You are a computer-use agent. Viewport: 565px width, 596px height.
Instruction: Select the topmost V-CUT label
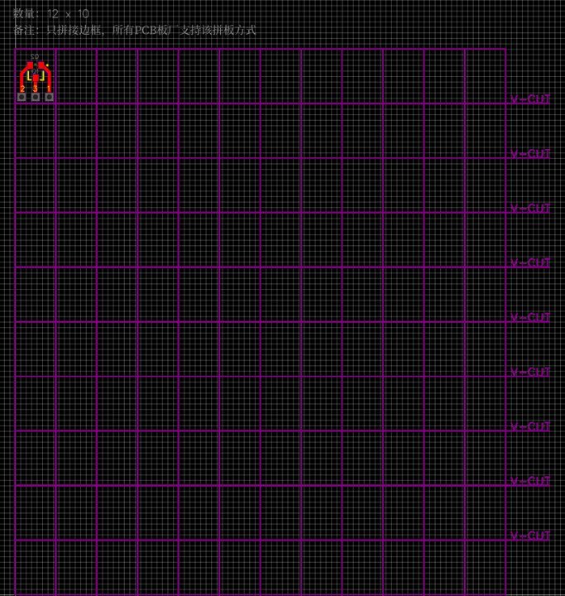[530, 99]
